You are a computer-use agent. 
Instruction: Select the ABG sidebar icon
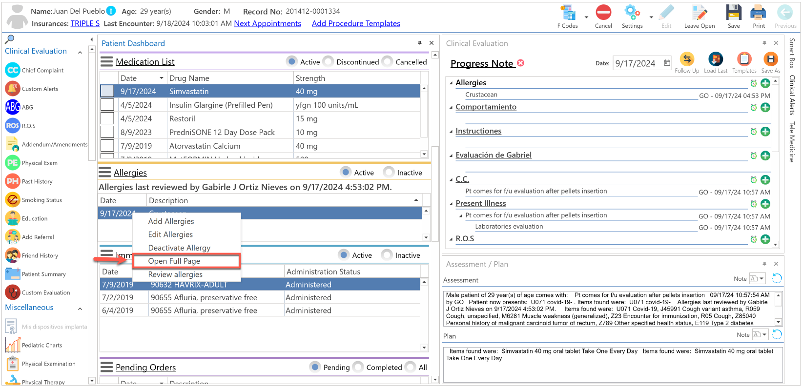click(x=13, y=107)
